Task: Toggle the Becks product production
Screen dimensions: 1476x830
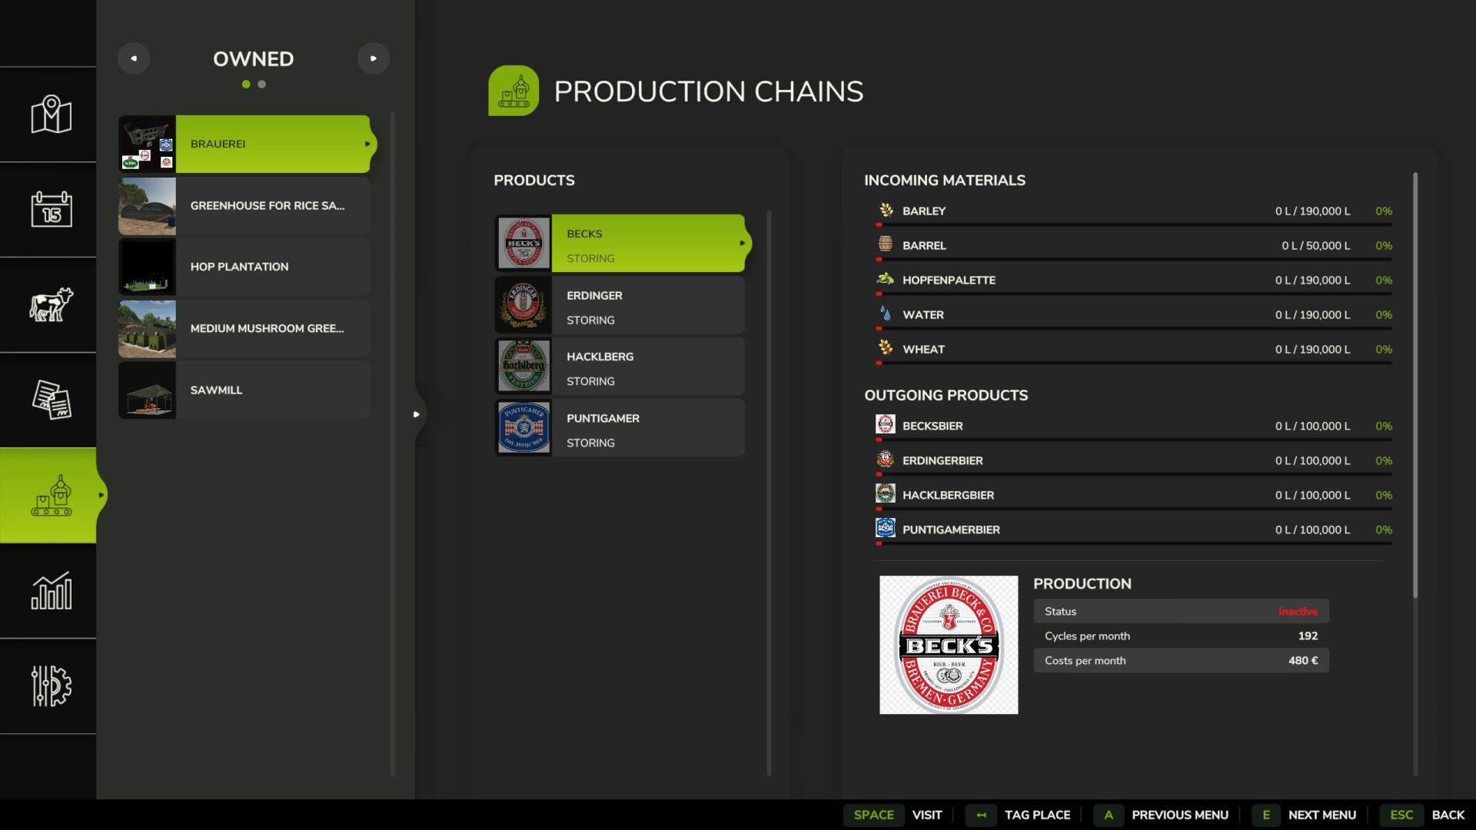Action: [x=620, y=244]
